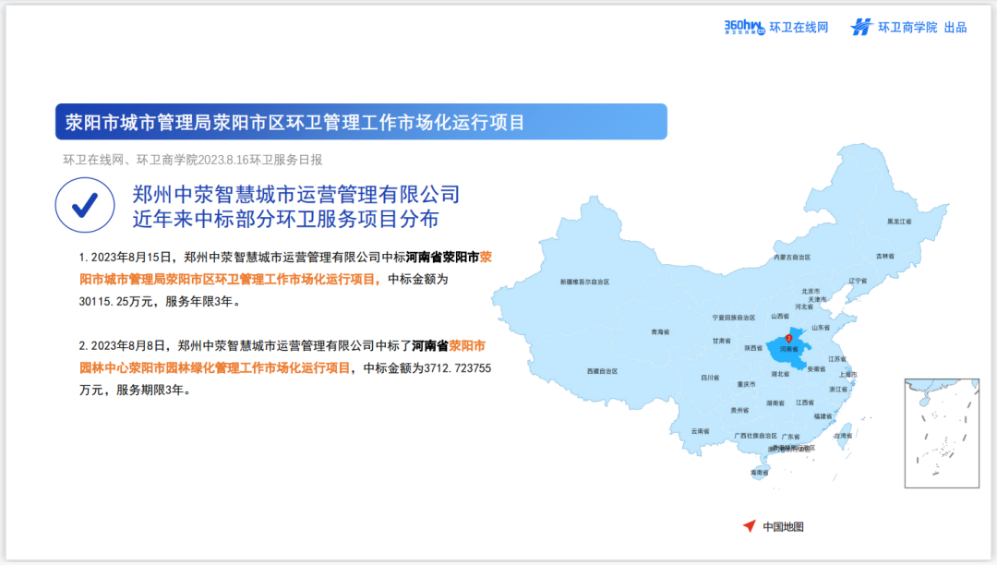This screenshot has width=997, height=565.
Task: Click the 西藏自治区 label on the map
Action: point(602,370)
